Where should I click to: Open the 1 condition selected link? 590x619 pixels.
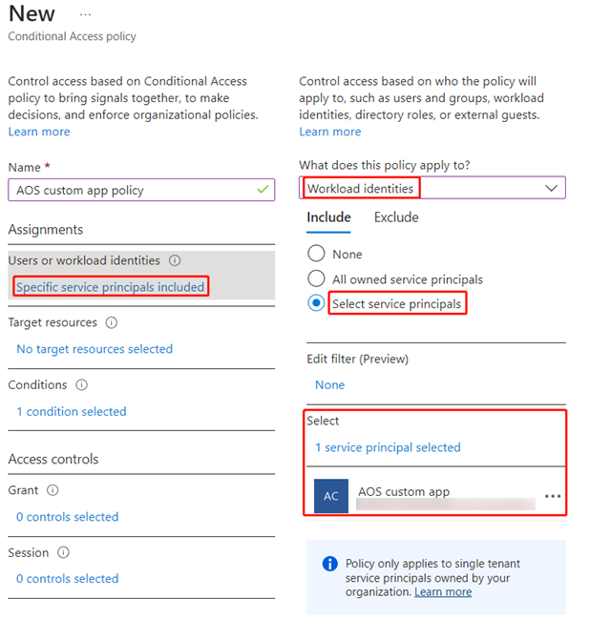point(72,412)
